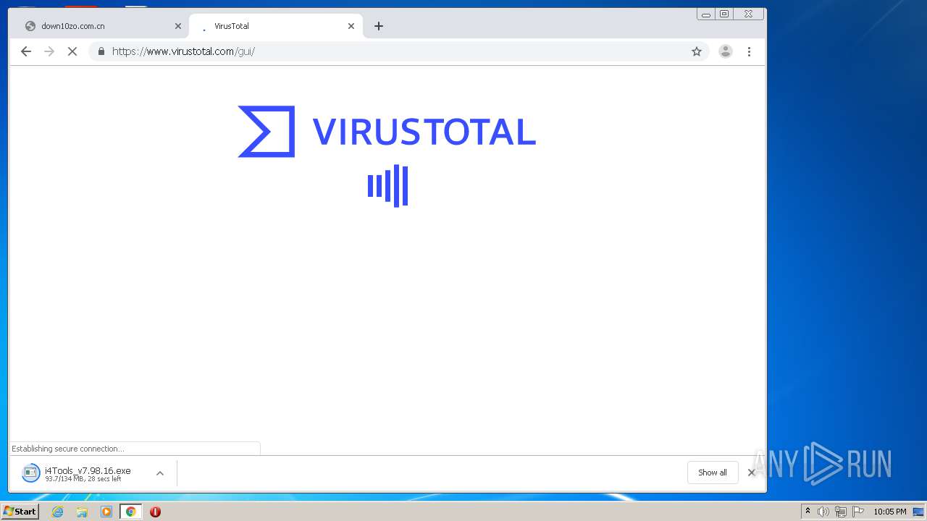The width and height of the screenshot is (927, 521).
Task: Switch to the VirusTotal tab
Action: (x=275, y=26)
